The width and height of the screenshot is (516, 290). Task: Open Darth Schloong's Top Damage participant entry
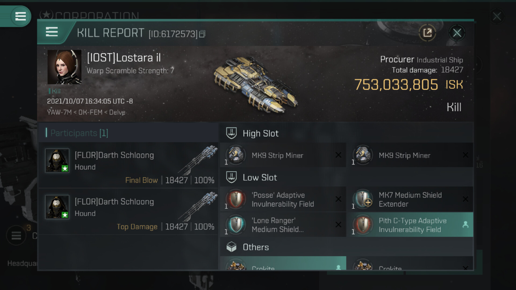[128, 212]
